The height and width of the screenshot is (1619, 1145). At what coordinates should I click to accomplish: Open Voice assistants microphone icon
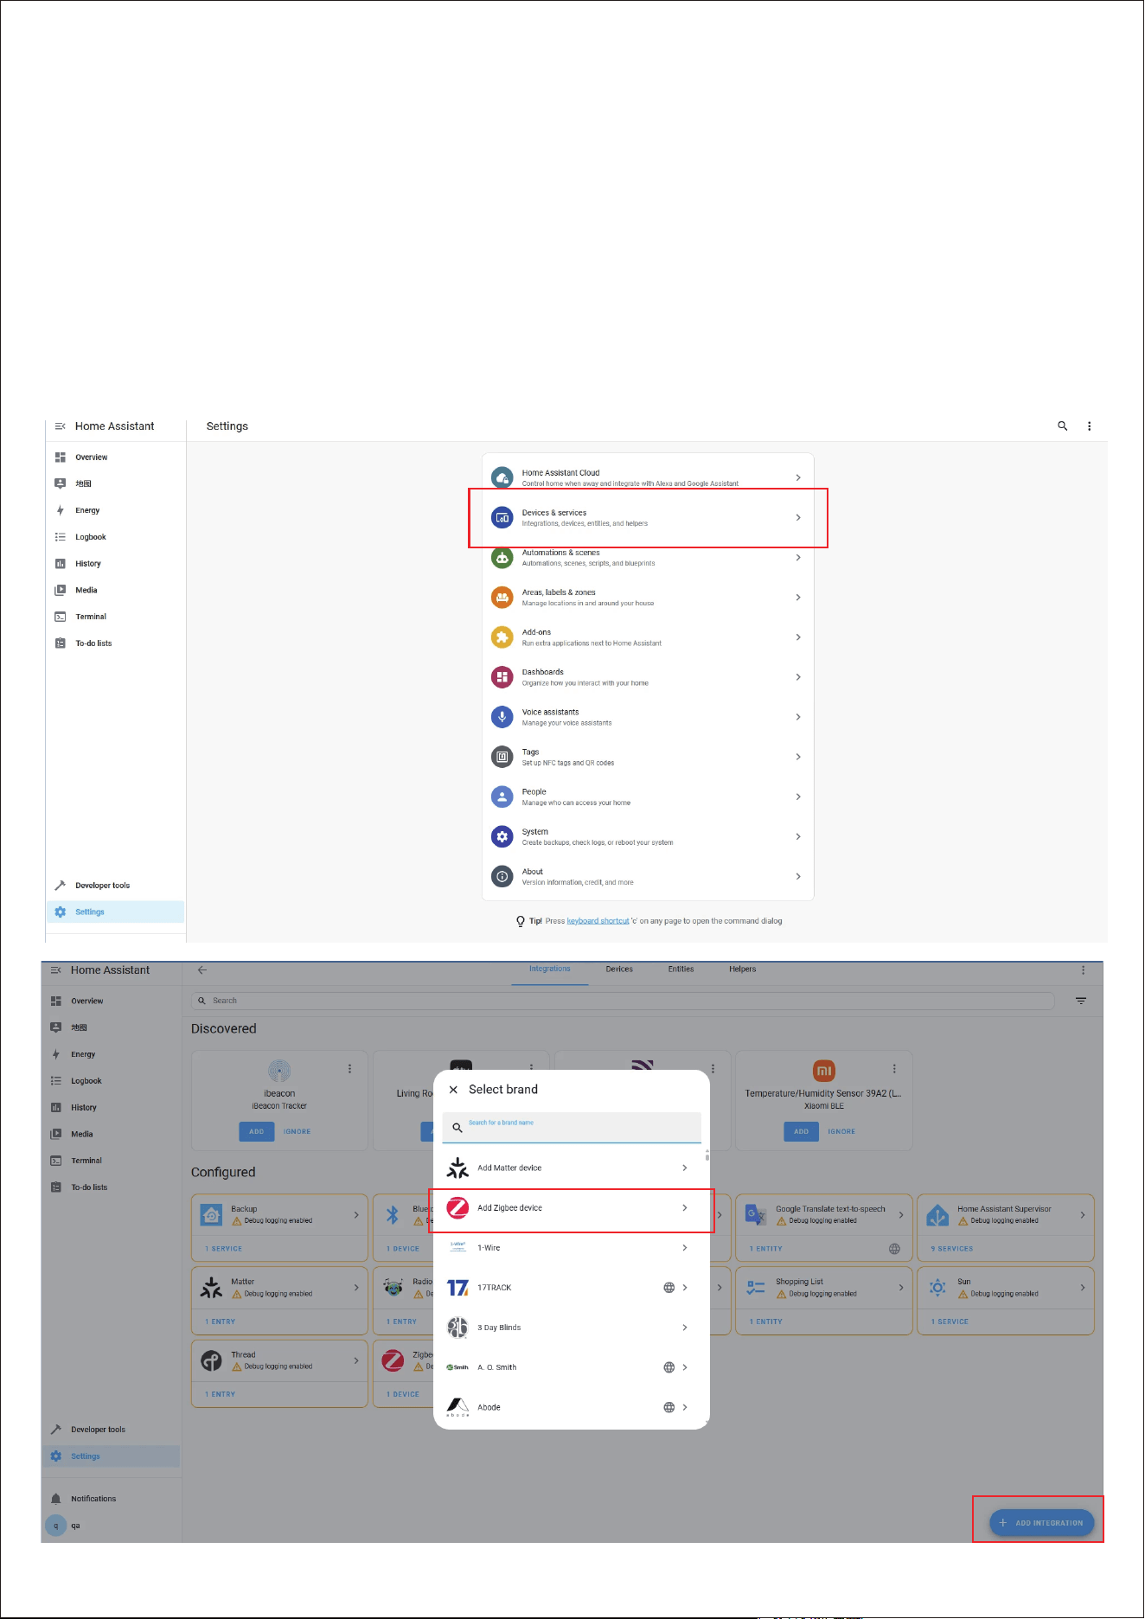pos(502,717)
